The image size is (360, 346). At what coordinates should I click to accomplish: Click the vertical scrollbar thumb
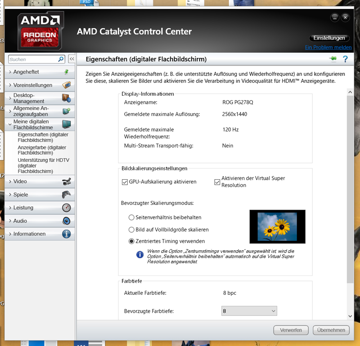point(350,189)
